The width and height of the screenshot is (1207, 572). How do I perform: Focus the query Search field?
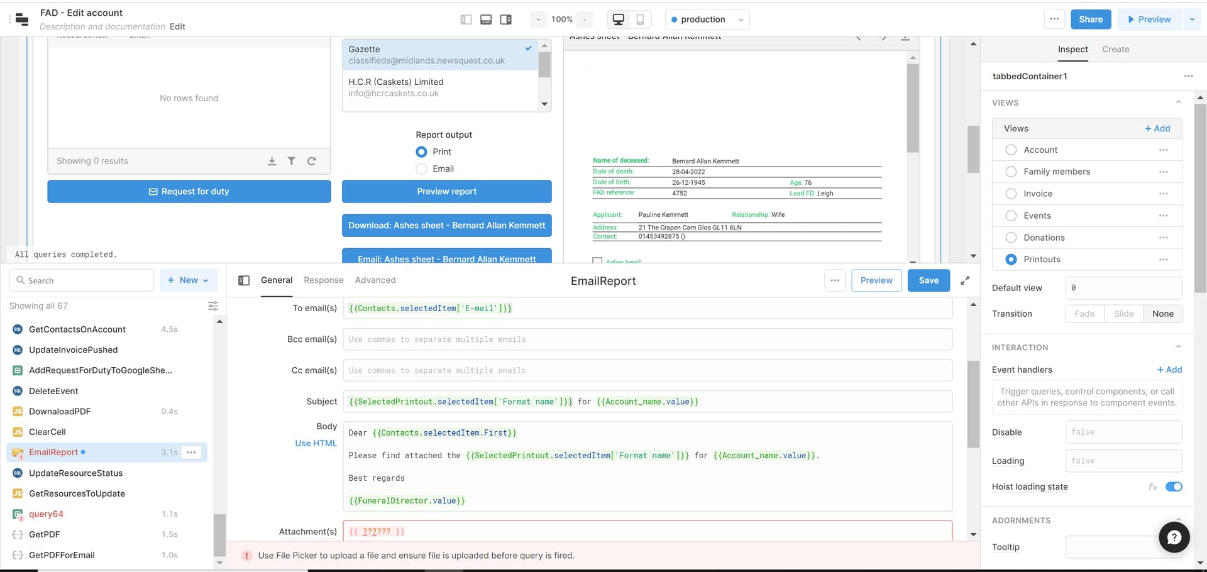82,280
